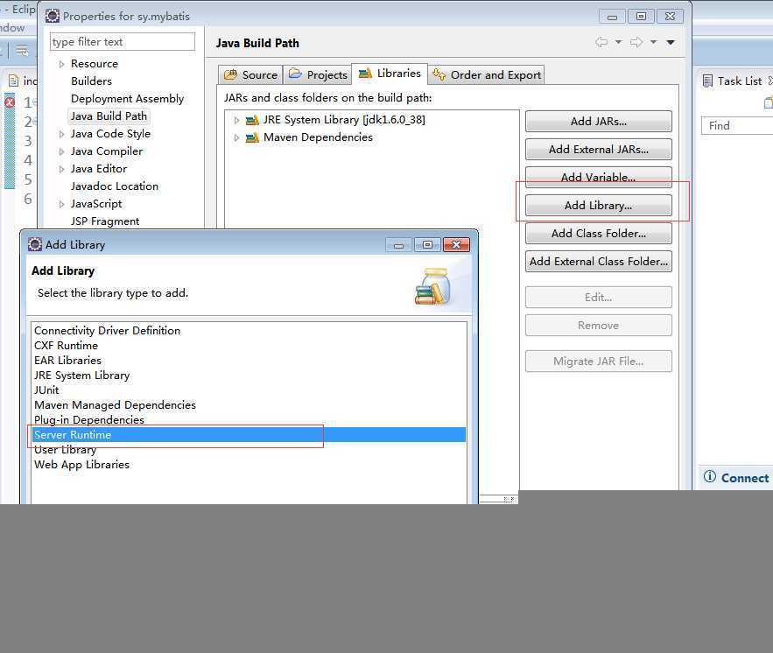Switch to the Source tab
This screenshot has height=653, width=773.
pos(250,75)
